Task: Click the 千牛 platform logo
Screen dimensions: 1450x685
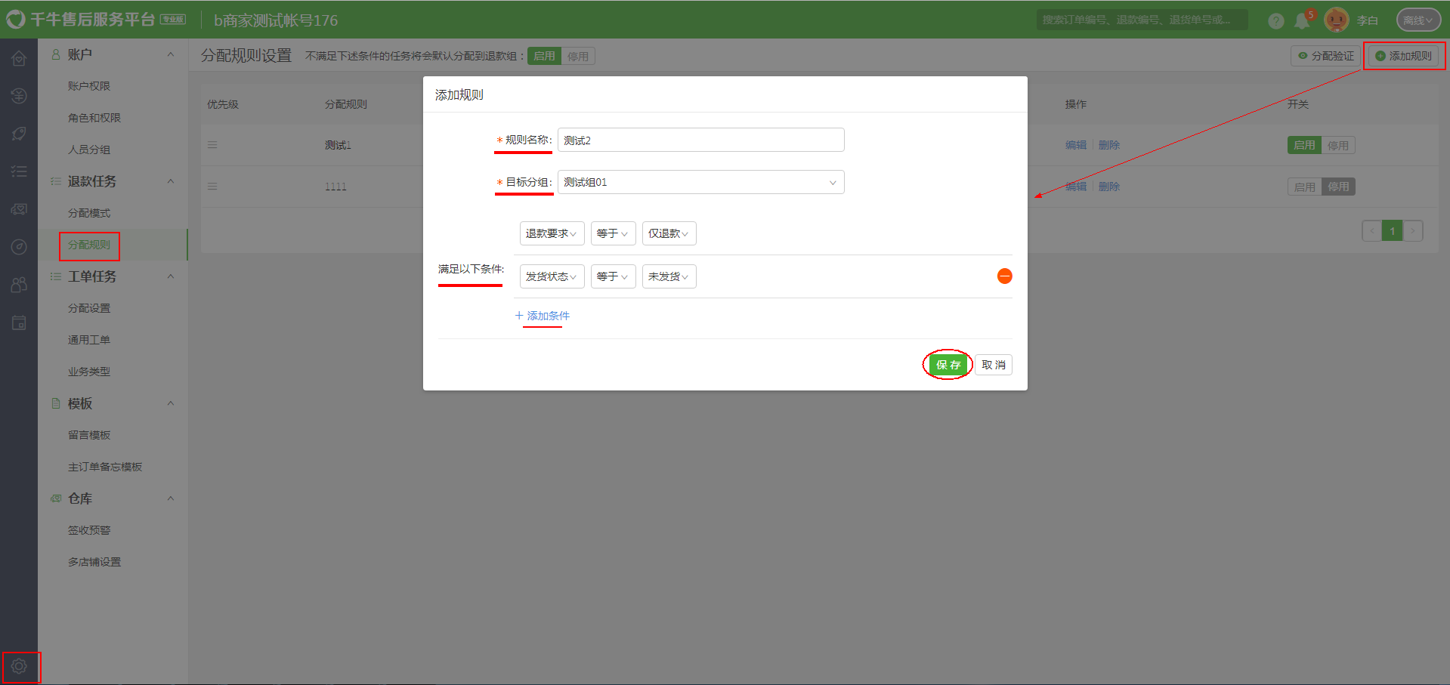Action: tap(16, 20)
